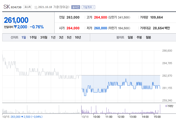Click the 262,970 y-axis label
Screen dimensions: 176x121
tap(167, 76)
